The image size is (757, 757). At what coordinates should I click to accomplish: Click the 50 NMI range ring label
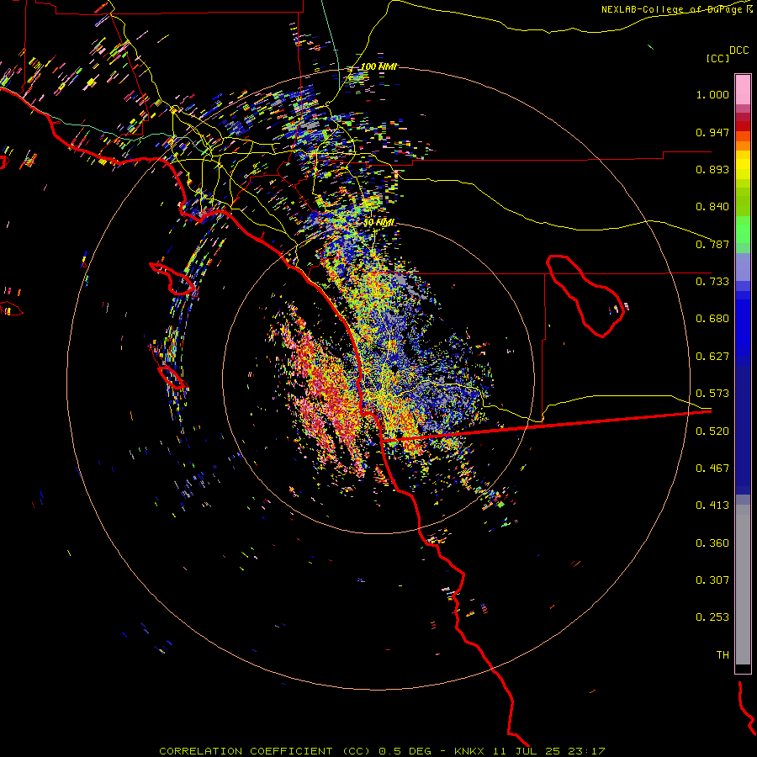[379, 223]
